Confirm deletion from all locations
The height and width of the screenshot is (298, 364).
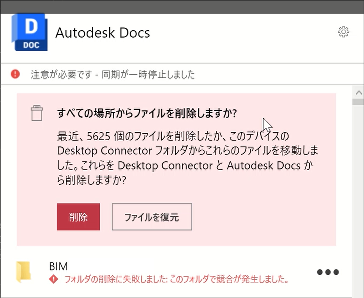pyautogui.click(x=78, y=217)
